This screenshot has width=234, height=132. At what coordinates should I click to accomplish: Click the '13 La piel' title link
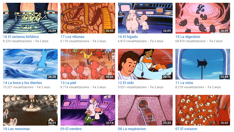tap(68, 83)
